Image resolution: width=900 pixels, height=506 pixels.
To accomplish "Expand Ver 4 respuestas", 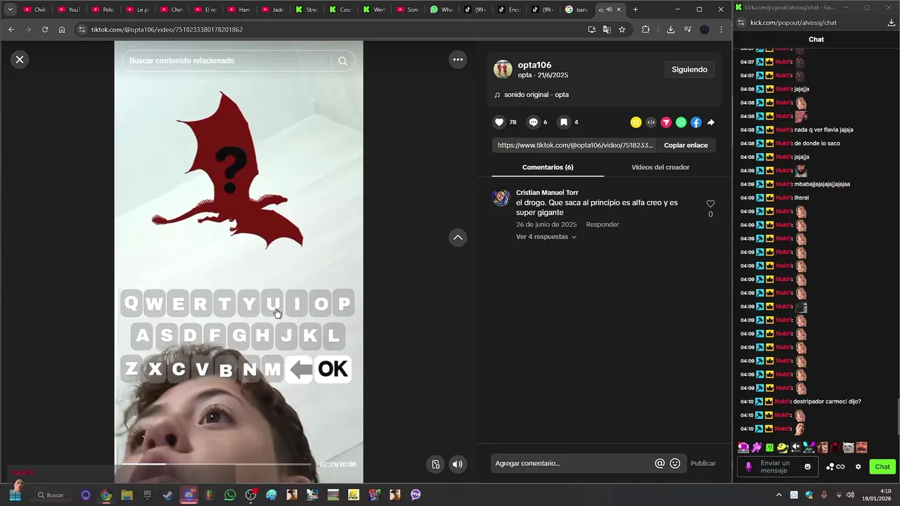I will tap(546, 237).
